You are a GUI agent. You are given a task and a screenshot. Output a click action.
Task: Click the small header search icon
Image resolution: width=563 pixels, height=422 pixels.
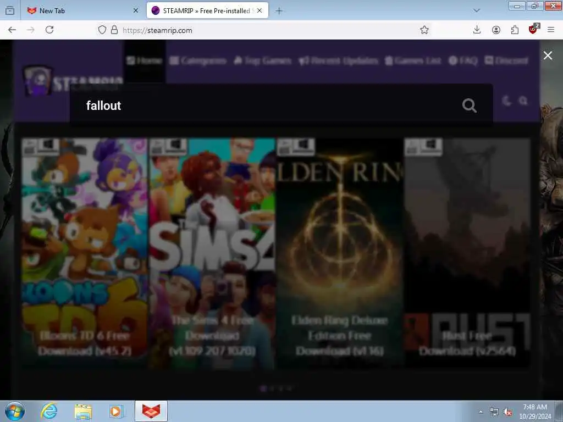click(x=523, y=101)
